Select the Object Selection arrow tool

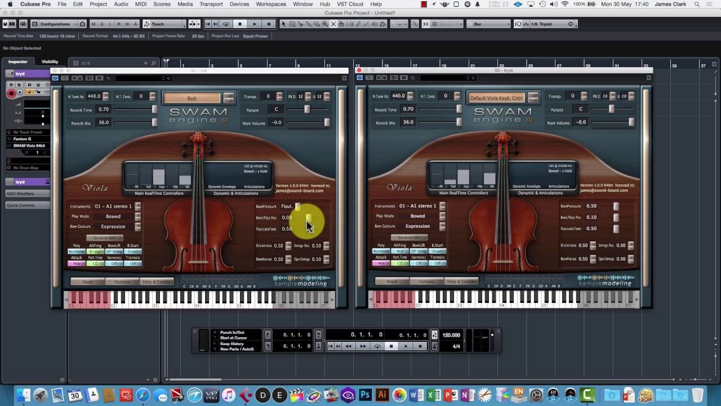283,24
